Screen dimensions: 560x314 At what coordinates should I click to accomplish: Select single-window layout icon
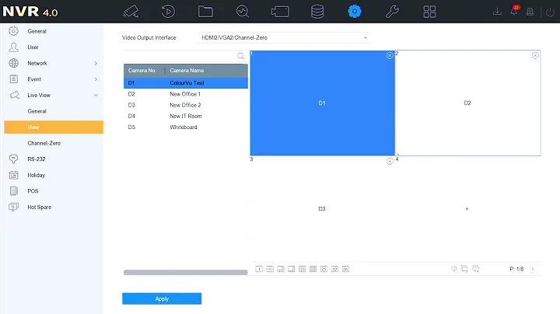pyautogui.click(x=259, y=269)
